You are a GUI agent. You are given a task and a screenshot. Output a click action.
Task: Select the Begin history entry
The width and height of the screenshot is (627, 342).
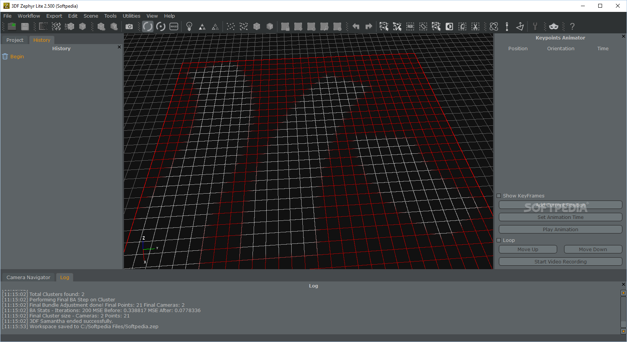pos(17,56)
